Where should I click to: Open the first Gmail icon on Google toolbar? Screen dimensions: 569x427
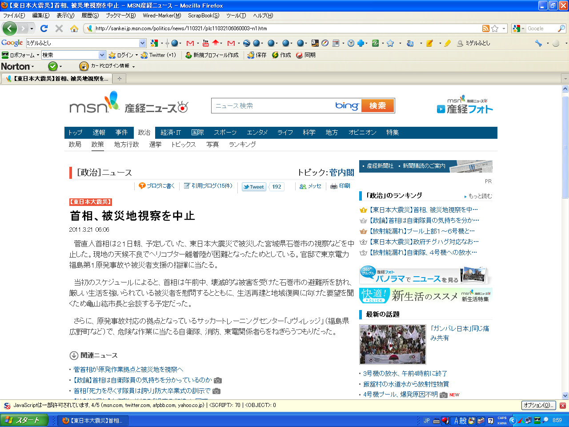tap(190, 43)
